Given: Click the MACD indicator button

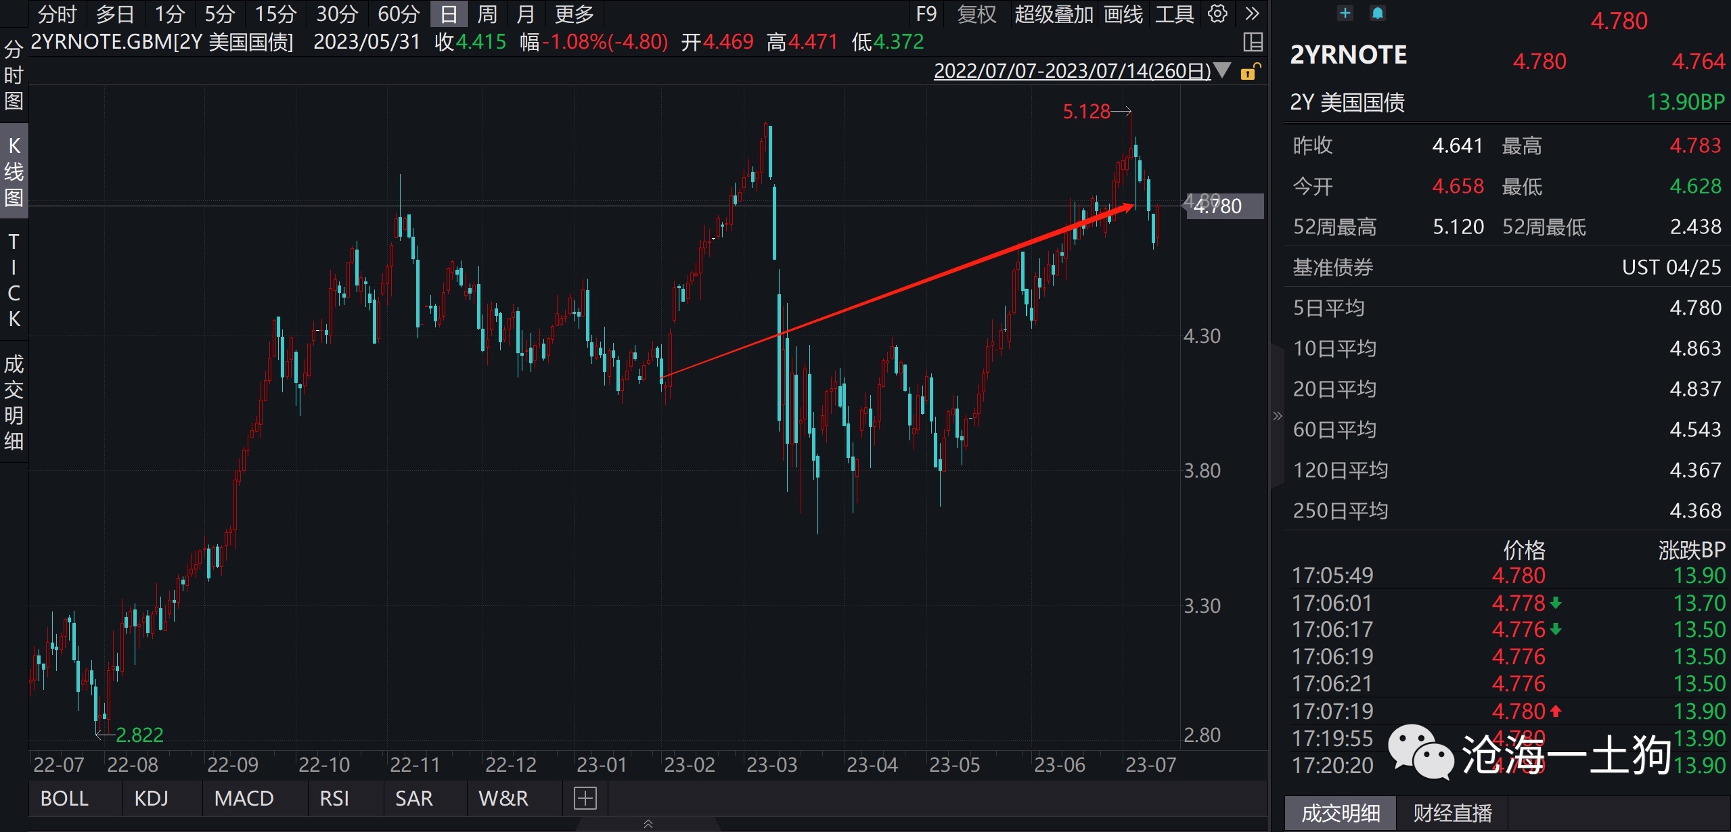Looking at the screenshot, I should coord(244,798).
